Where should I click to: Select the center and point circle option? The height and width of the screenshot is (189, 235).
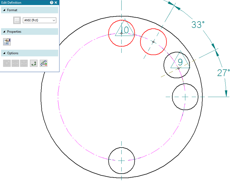point(7,63)
